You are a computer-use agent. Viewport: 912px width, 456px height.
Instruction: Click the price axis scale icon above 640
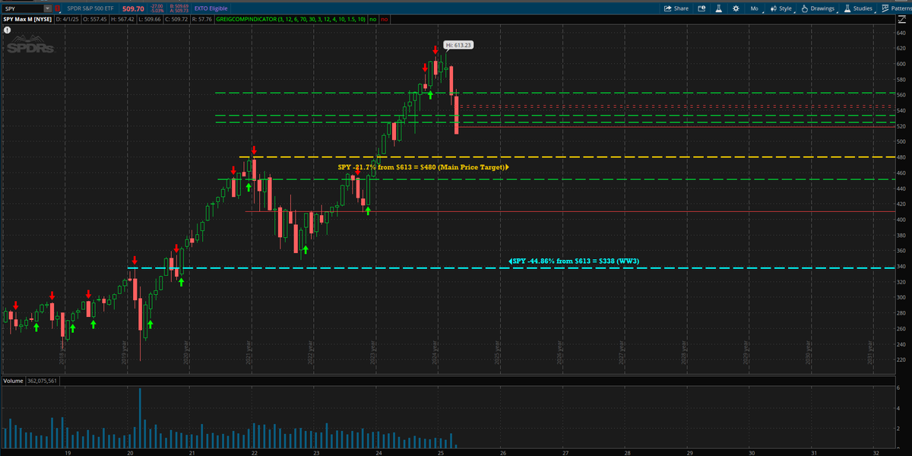coord(902,20)
